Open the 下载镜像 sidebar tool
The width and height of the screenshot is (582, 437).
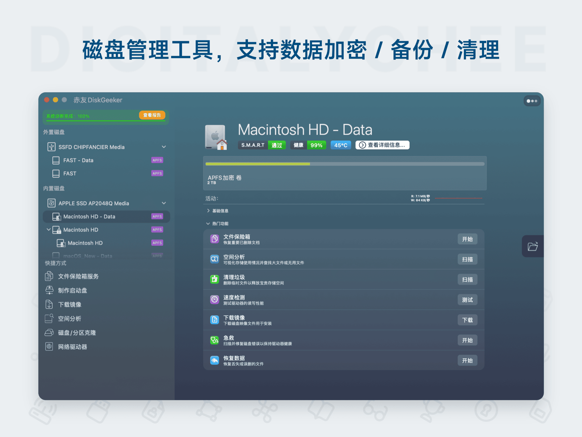point(70,304)
